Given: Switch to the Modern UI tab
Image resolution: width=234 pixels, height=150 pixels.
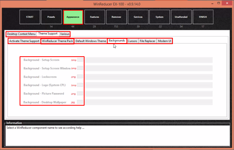Looking at the screenshot, I should click(164, 41).
